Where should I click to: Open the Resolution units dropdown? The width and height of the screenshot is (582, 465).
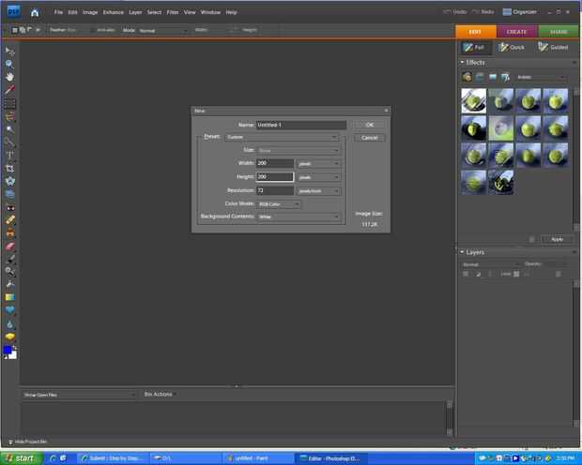point(319,191)
